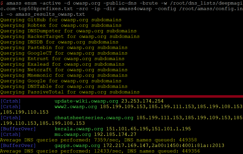Select the first [Crtsh] source tag

pos(10,101)
